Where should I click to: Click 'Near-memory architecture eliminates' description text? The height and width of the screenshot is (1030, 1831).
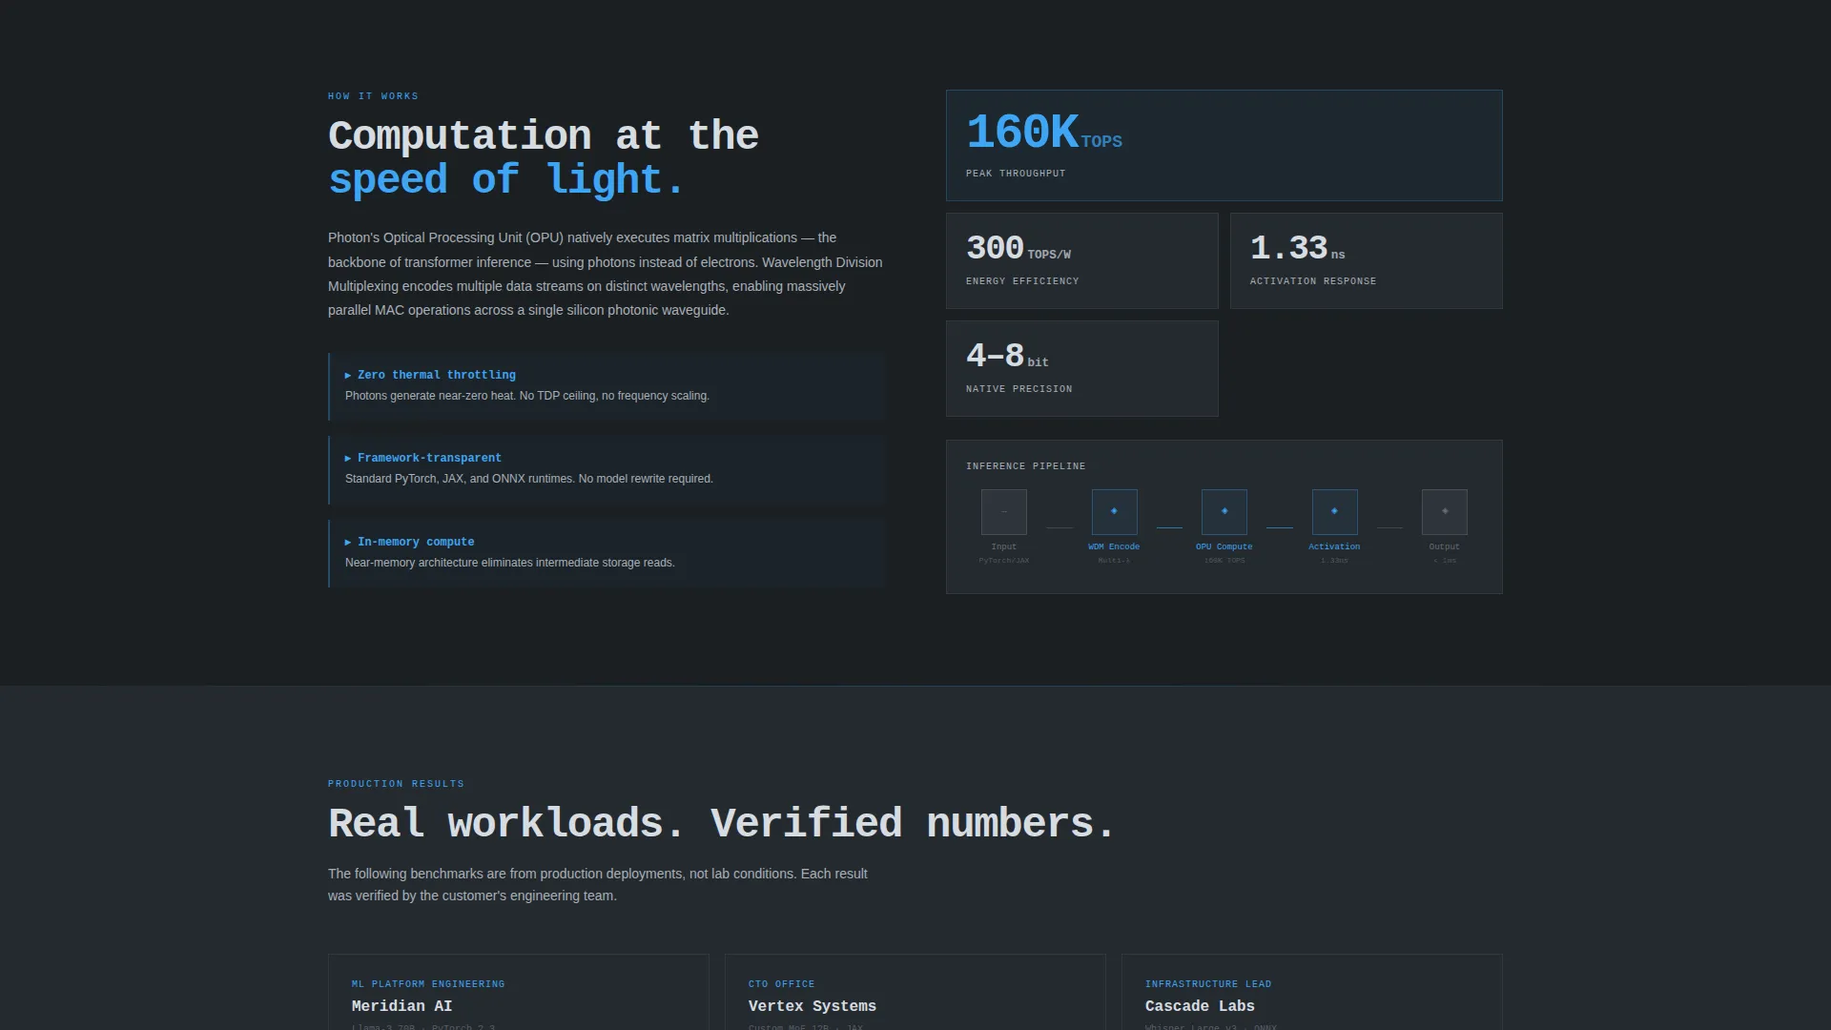point(510,563)
